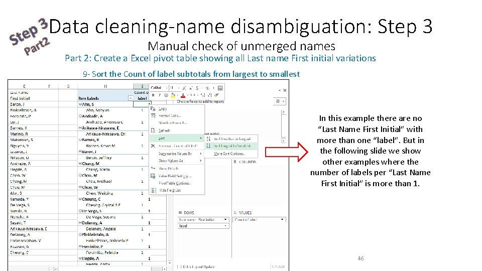The image size is (482, 271).
Task: Choose Remove 'Count of label' entry
Action: click(x=177, y=146)
